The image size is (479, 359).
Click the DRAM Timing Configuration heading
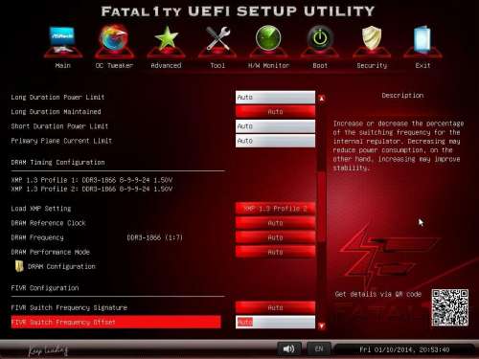[x=57, y=162]
